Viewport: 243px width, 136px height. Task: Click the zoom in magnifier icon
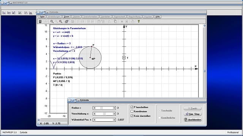pyautogui.click(x=61, y=22)
